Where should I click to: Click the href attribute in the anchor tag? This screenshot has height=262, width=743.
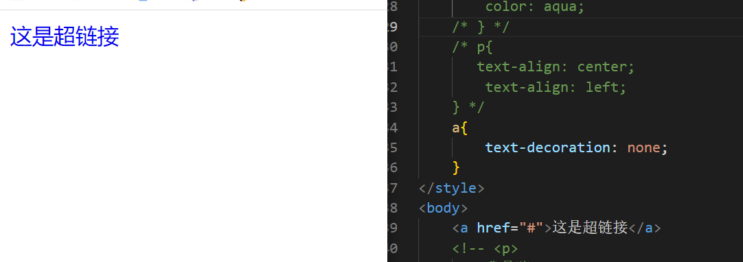point(494,228)
